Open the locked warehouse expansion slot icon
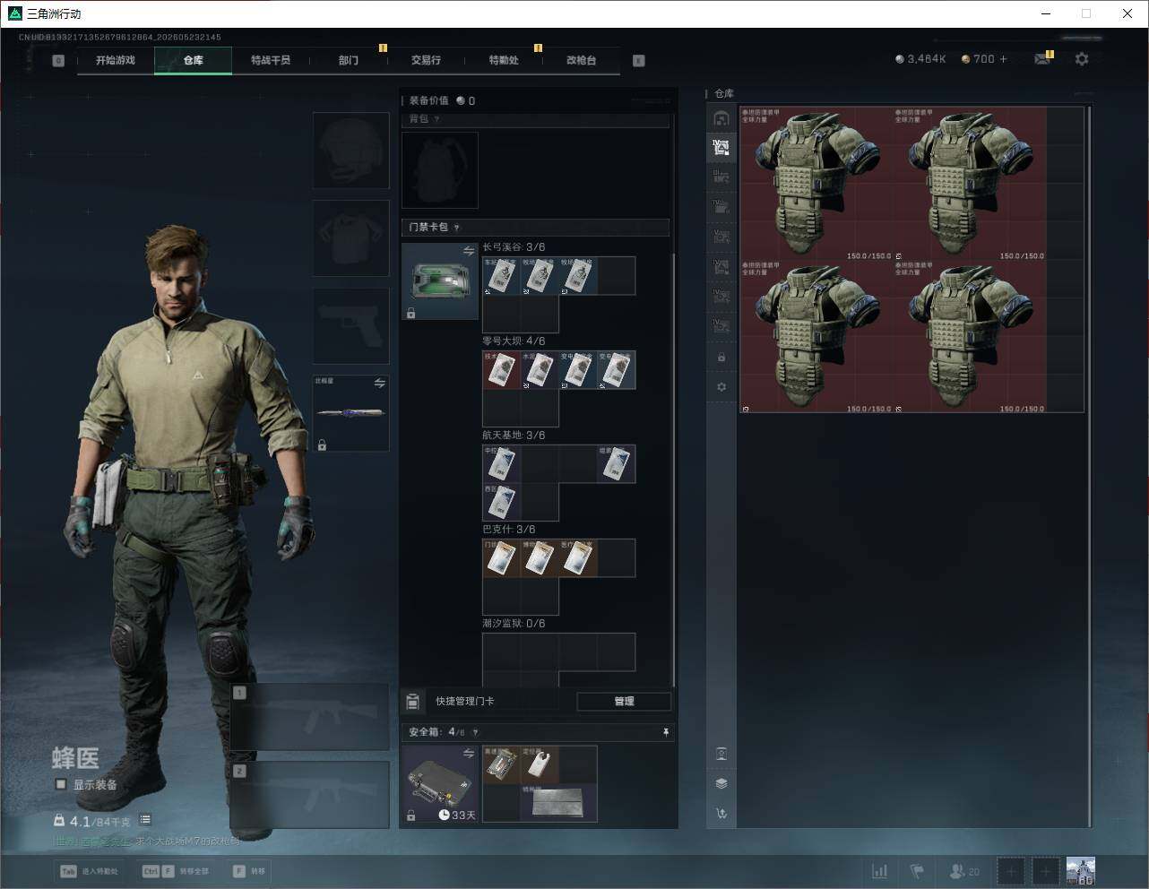The width and height of the screenshot is (1149, 889). click(x=721, y=357)
